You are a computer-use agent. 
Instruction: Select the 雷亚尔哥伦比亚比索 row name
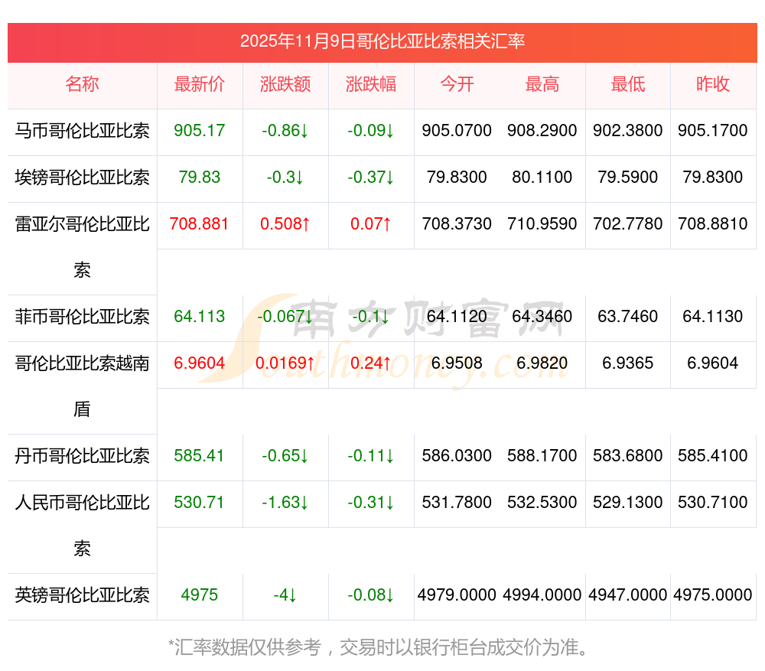click(x=82, y=246)
